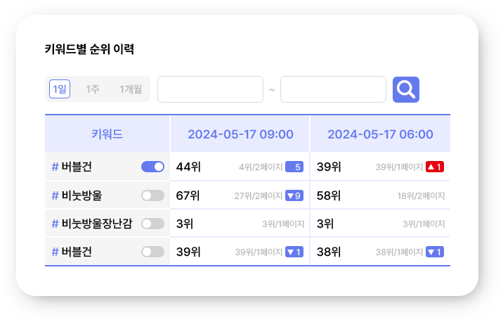Image resolution: width=503 pixels, height=322 pixels.
Task: Switch on the last 버블건 toggle
Action: (152, 252)
